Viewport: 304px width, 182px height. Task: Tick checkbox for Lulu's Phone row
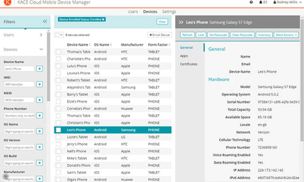[58, 66]
